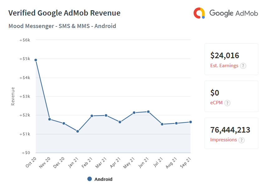Click the Google AdMob wordmark text
269x188 pixels.
[x=234, y=13]
